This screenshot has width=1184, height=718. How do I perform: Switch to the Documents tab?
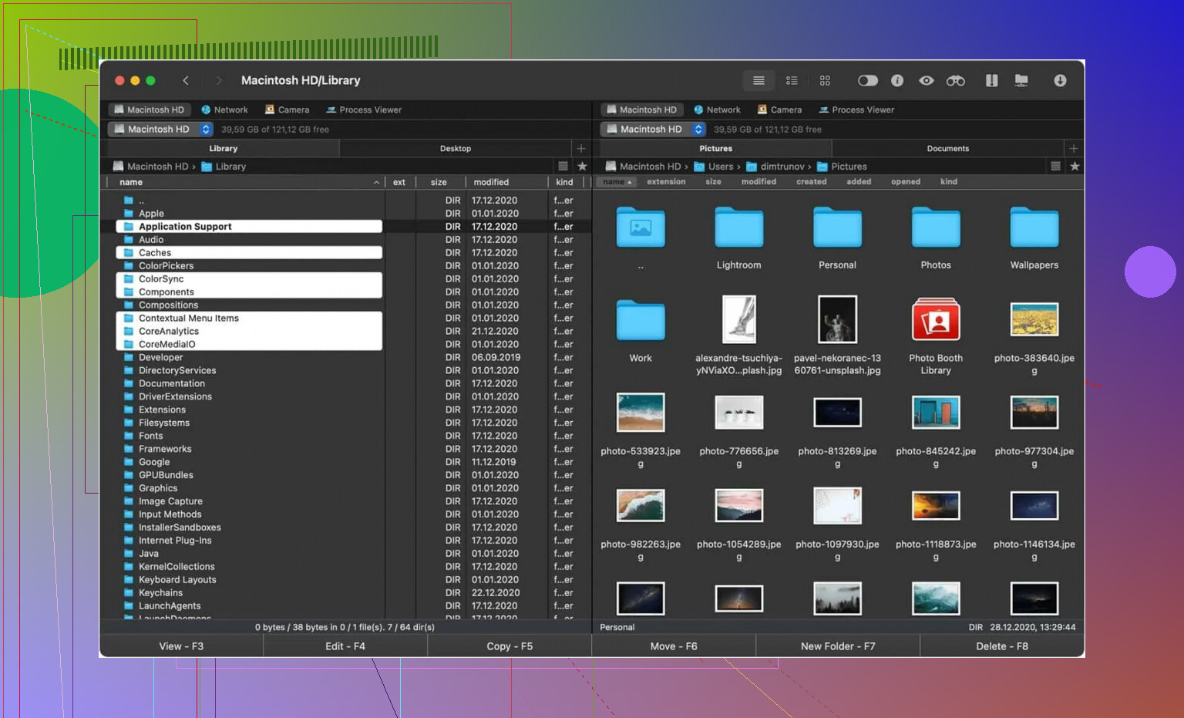[947, 149]
